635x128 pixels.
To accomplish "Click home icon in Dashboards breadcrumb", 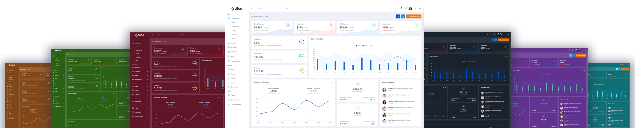I will coord(252,16).
